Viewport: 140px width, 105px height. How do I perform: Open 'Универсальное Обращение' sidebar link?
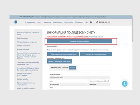point(28,69)
